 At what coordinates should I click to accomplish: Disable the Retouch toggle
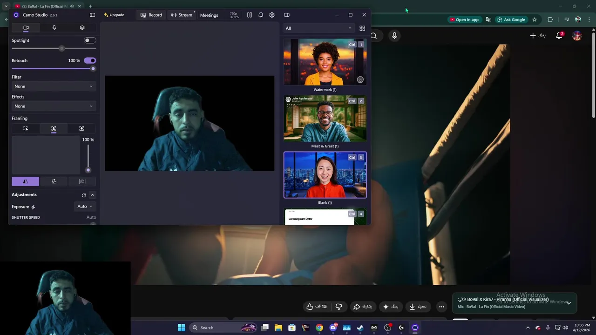pyautogui.click(x=90, y=60)
